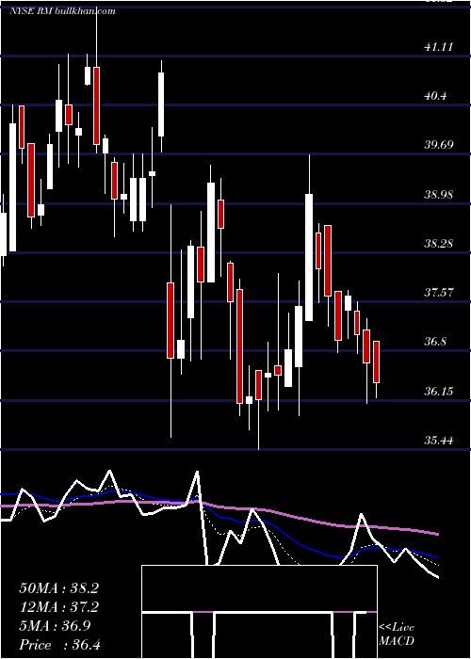Screen dimensions: 471x659
Task: Click the 39.69 price axis label
Action: [439, 145]
